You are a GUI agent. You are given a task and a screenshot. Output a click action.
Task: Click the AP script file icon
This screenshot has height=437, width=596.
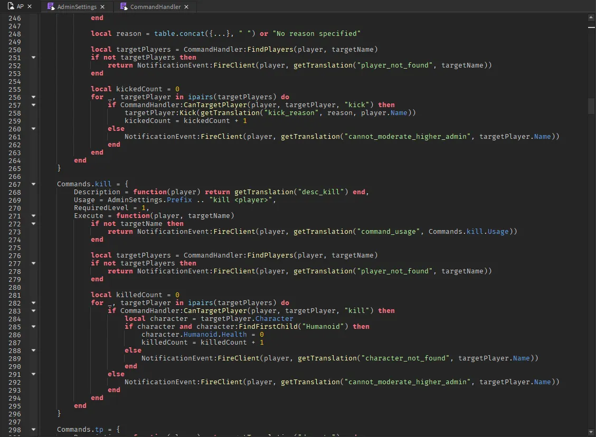point(11,7)
